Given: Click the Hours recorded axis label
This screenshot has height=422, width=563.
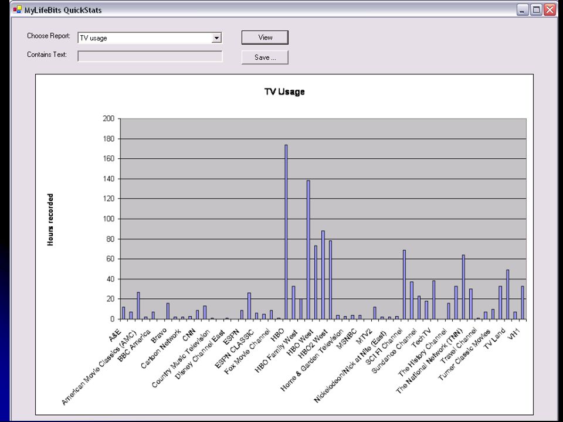Looking at the screenshot, I should click(50, 220).
